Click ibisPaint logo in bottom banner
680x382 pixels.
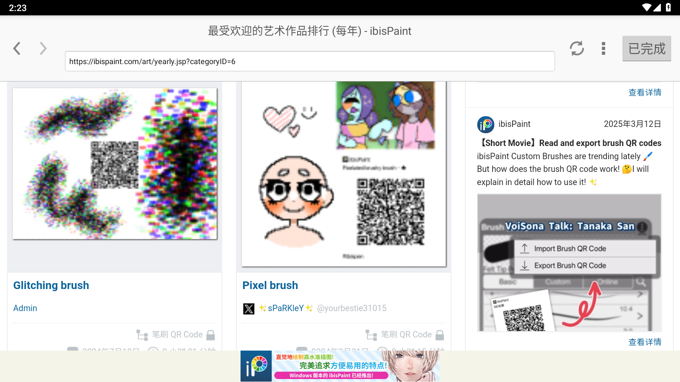click(x=256, y=366)
